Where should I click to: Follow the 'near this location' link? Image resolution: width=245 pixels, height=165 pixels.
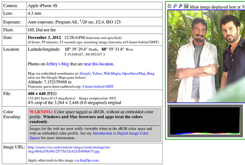pyautogui.click(x=98, y=64)
